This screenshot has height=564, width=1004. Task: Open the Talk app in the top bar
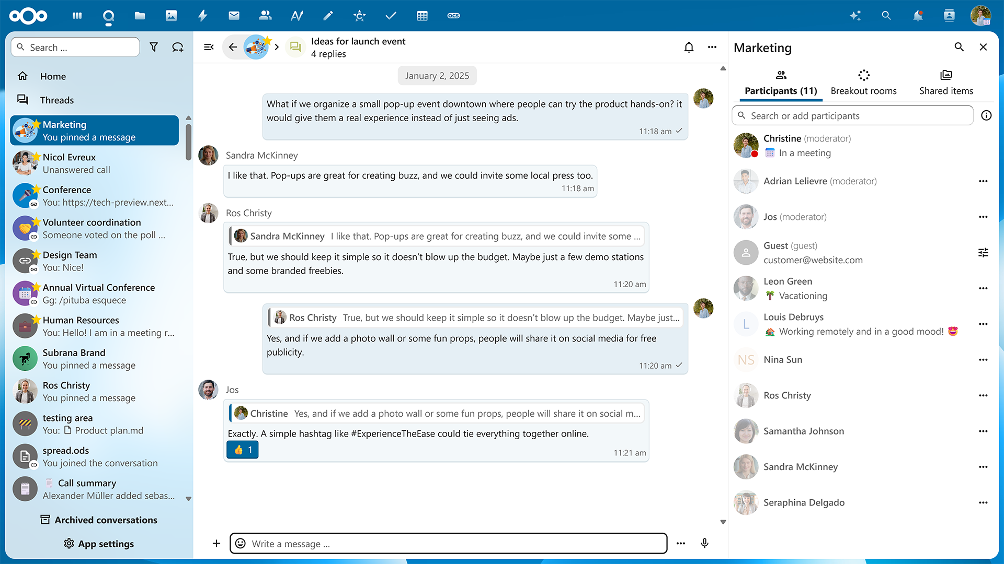[x=108, y=16]
